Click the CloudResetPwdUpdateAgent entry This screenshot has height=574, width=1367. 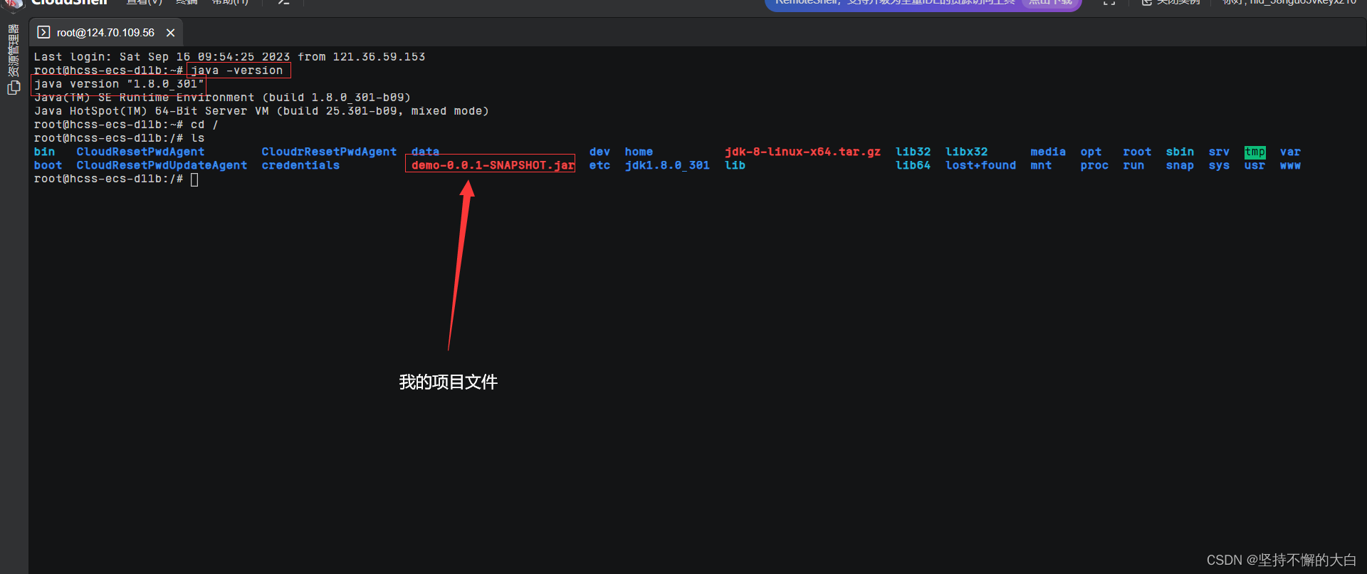click(162, 165)
